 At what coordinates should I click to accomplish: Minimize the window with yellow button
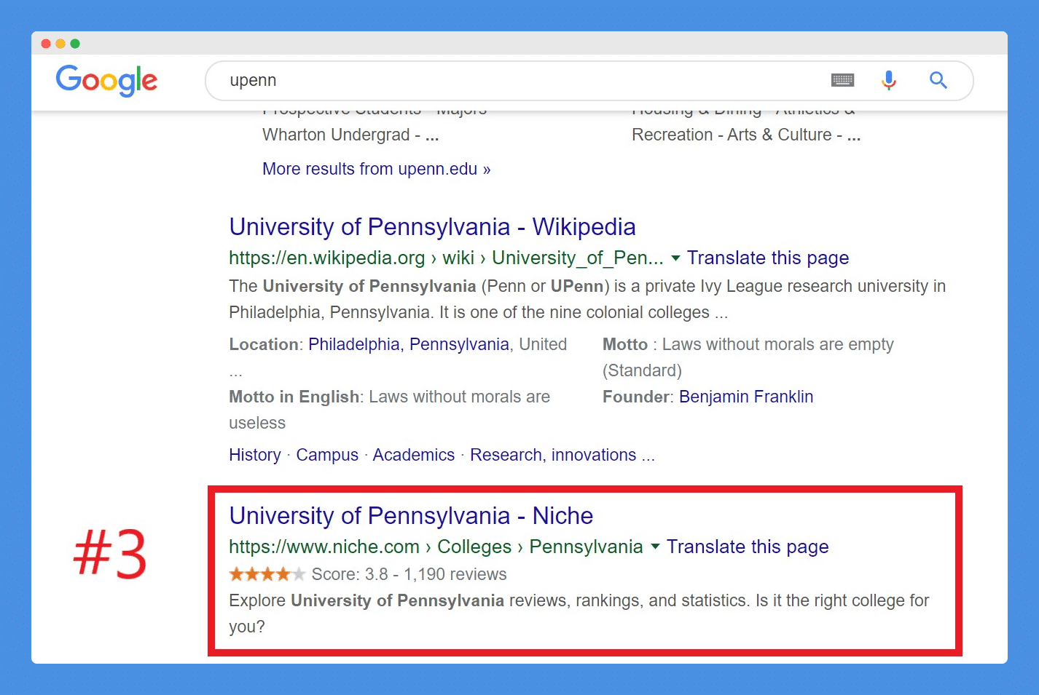pos(60,44)
